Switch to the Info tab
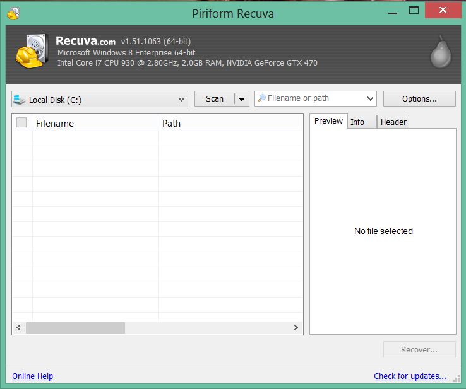The width and height of the screenshot is (466, 389). [x=362, y=122]
